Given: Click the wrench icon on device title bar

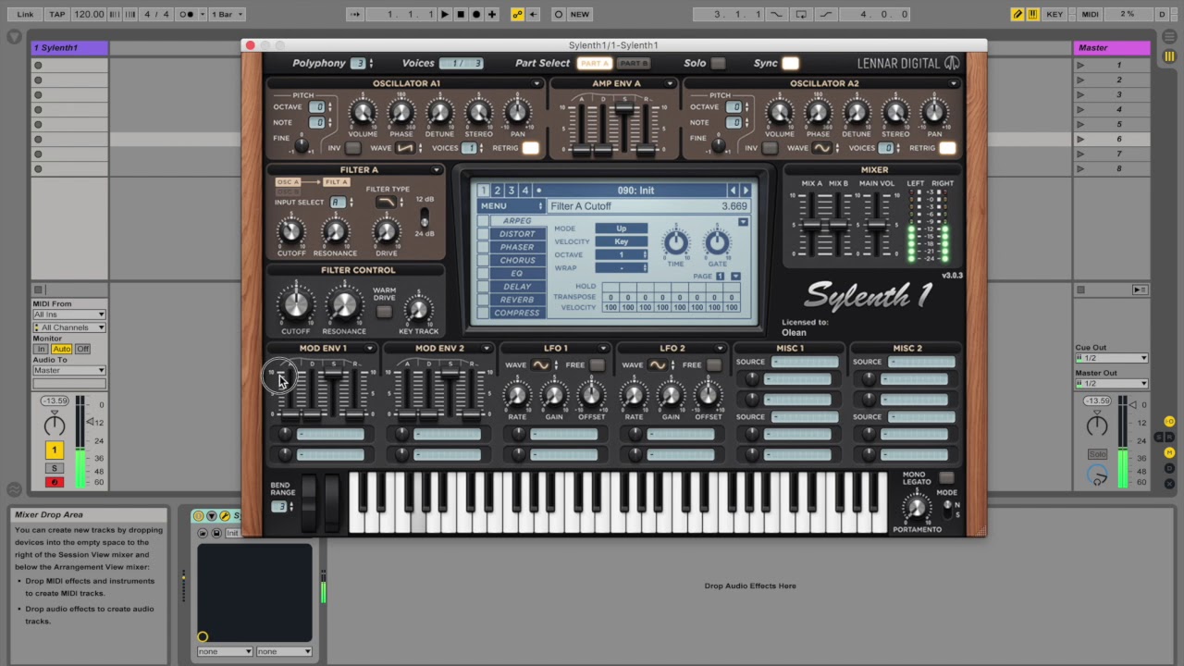Looking at the screenshot, I should coord(224,515).
